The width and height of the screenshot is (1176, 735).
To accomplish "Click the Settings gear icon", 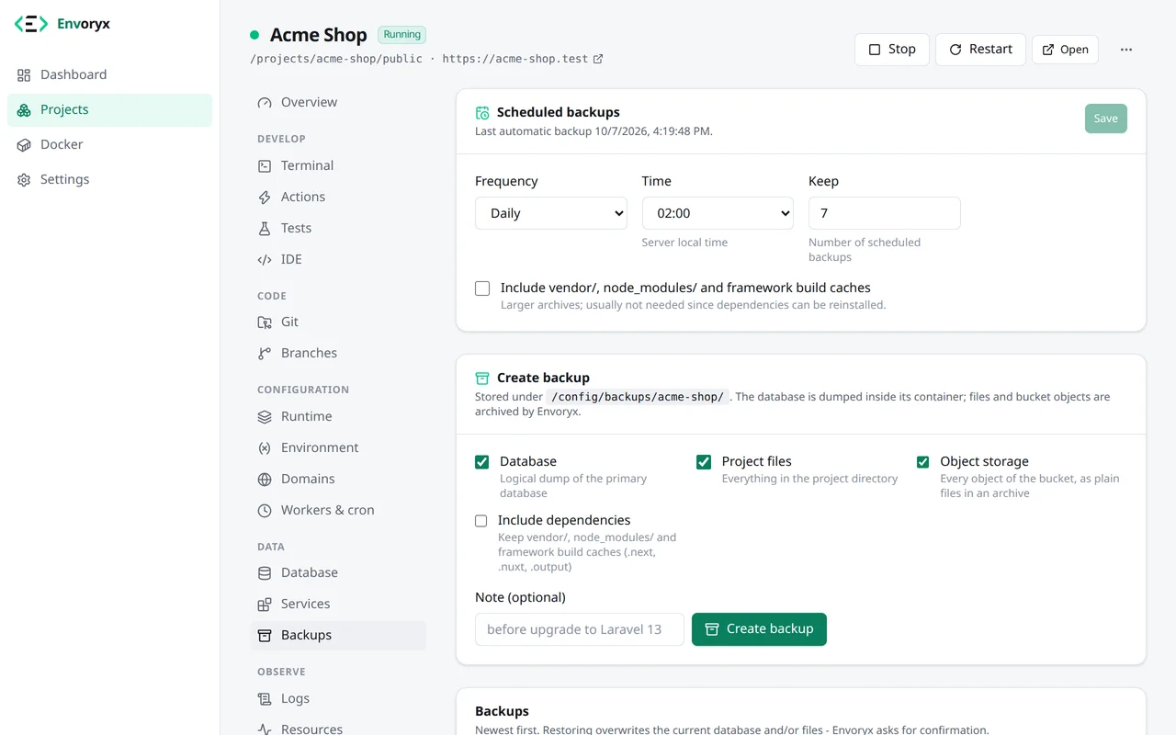I will tap(24, 179).
